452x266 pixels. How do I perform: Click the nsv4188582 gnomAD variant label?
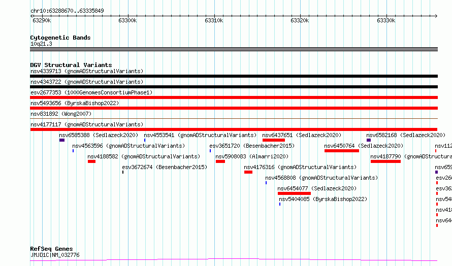pos(144,156)
